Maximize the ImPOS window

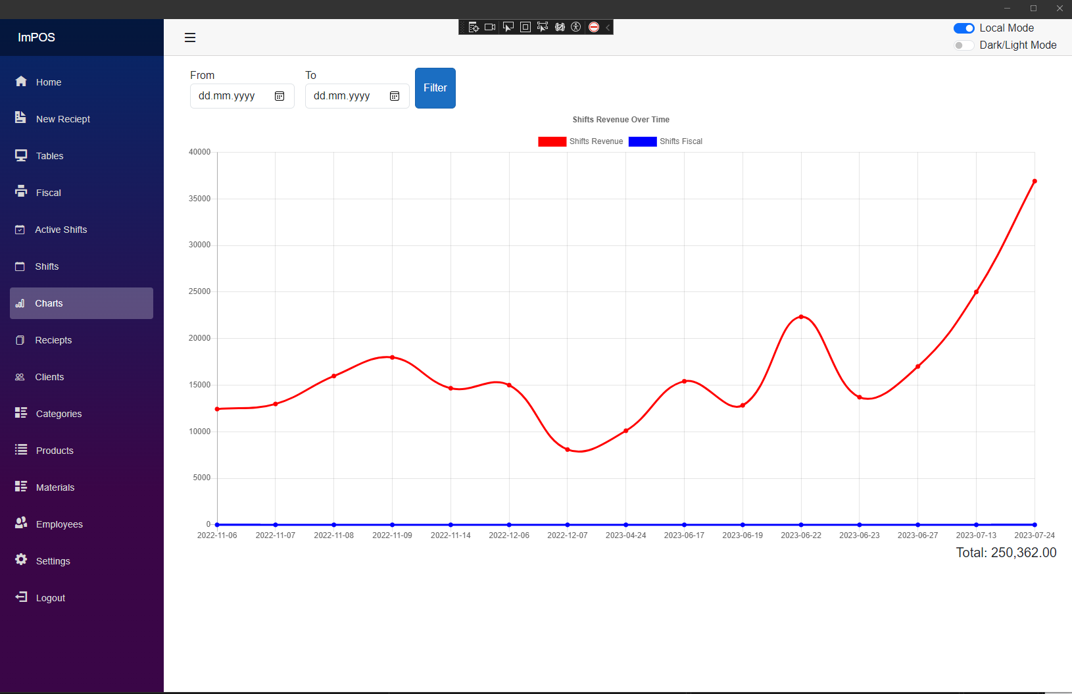[x=1033, y=9]
